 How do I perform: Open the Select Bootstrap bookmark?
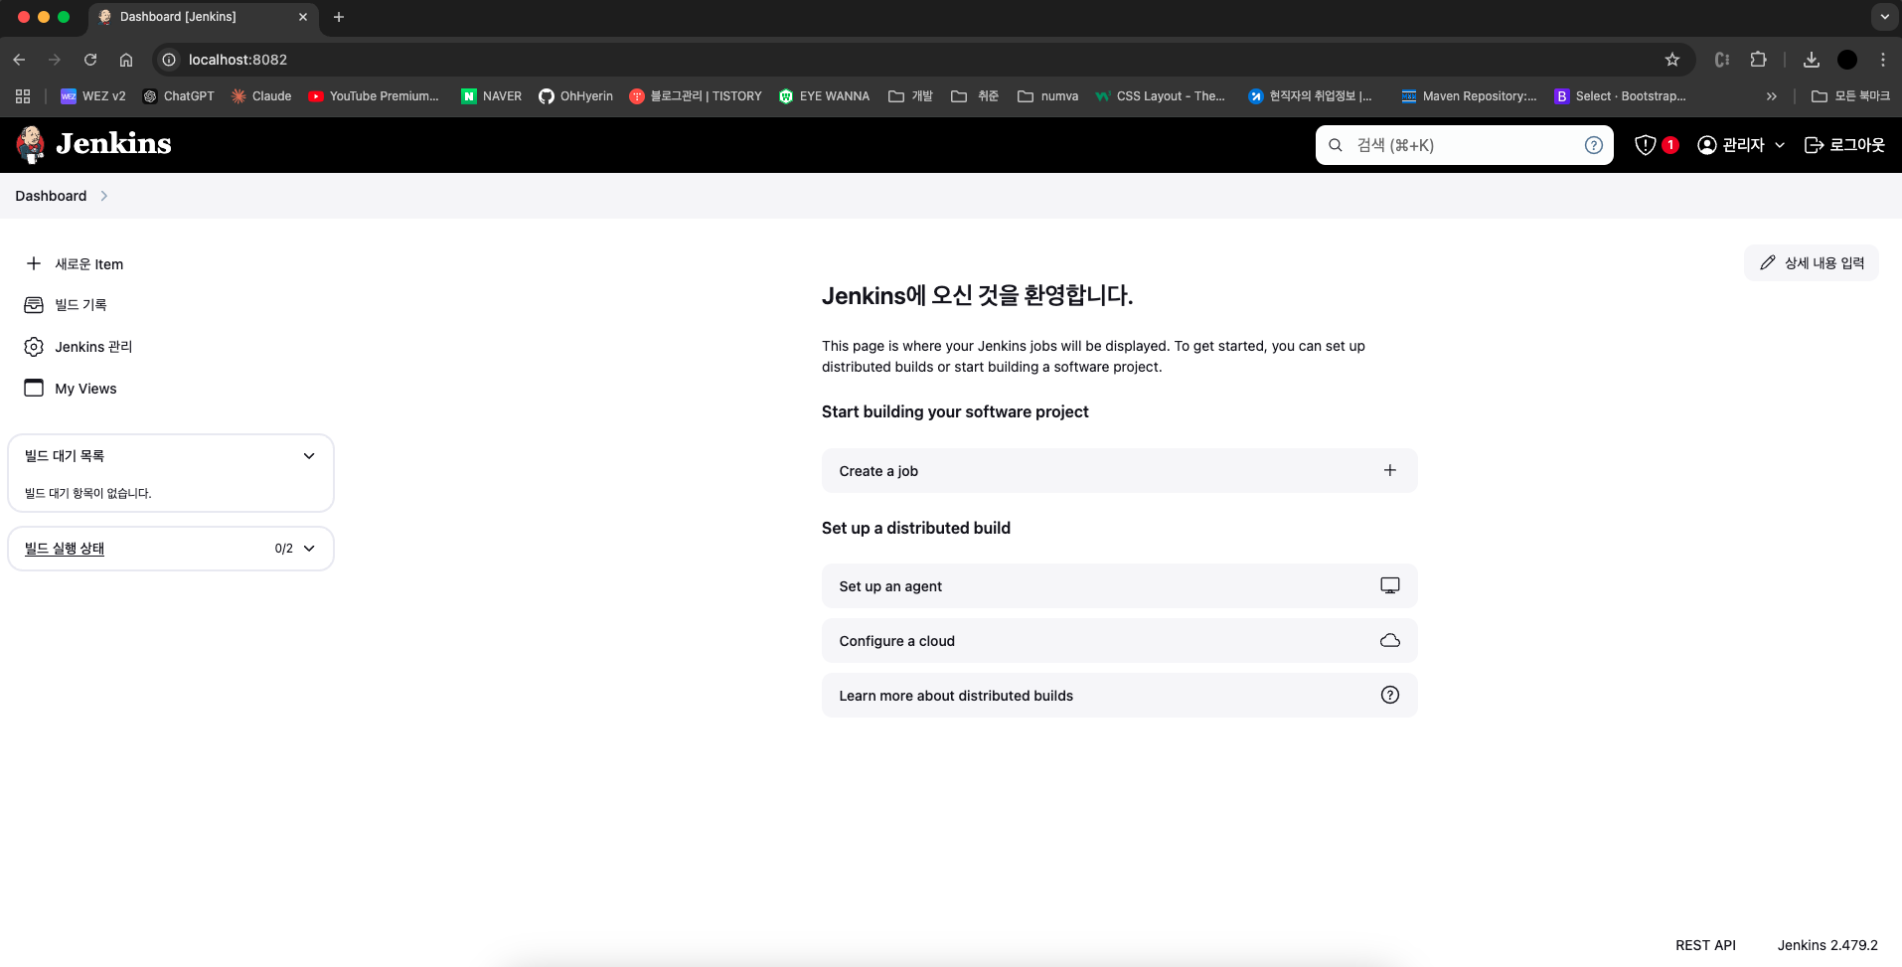(1621, 96)
